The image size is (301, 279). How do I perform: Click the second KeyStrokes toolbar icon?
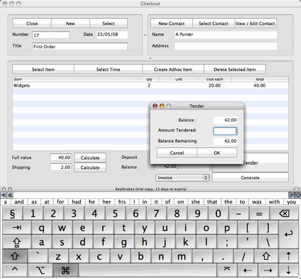click(x=10, y=195)
